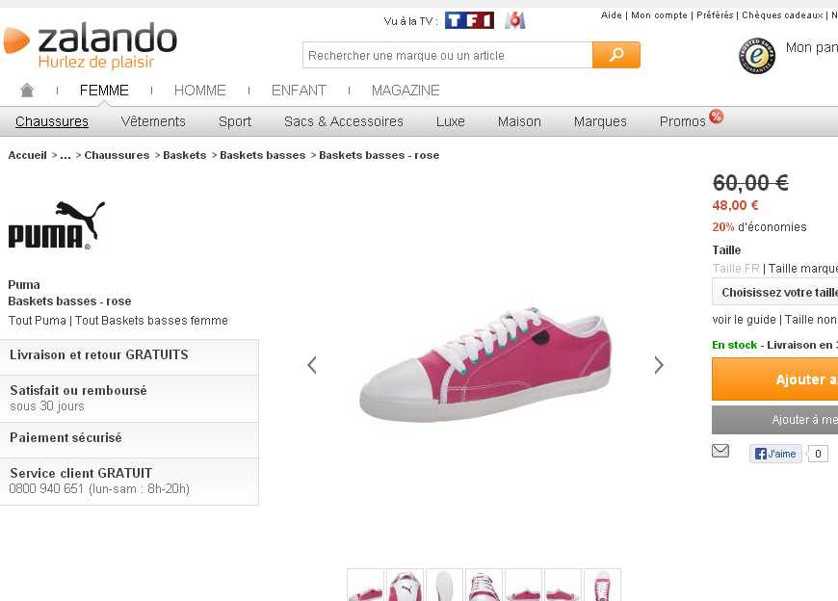
Task: Open the Sacs & Accessoires menu
Action: pos(344,121)
